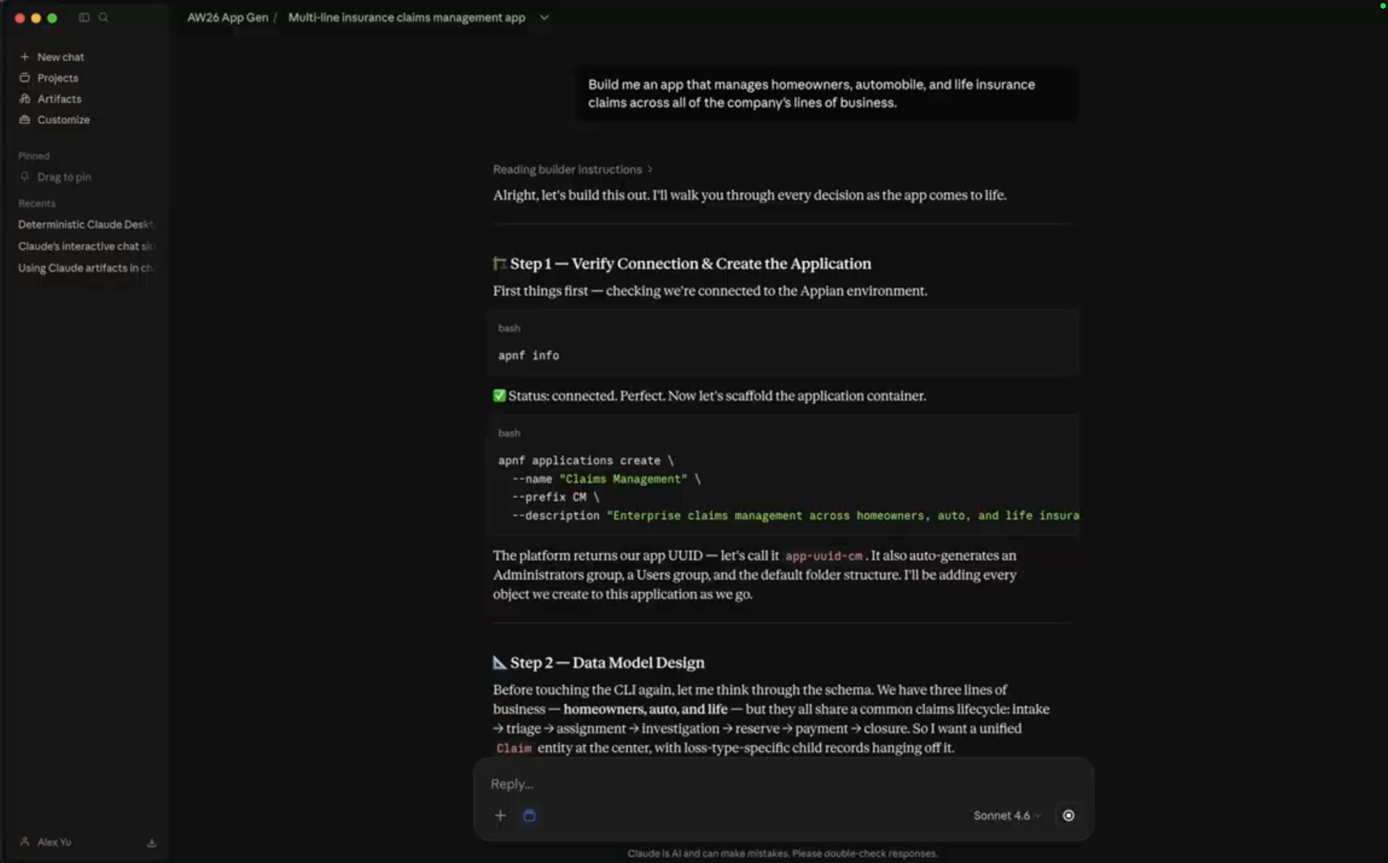Click the Reply input field
This screenshot has height=863, width=1388.
pos(783,784)
